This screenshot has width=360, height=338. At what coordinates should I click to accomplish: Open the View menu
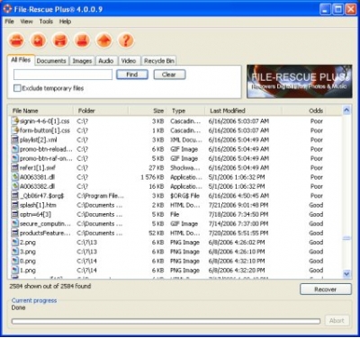(26, 22)
